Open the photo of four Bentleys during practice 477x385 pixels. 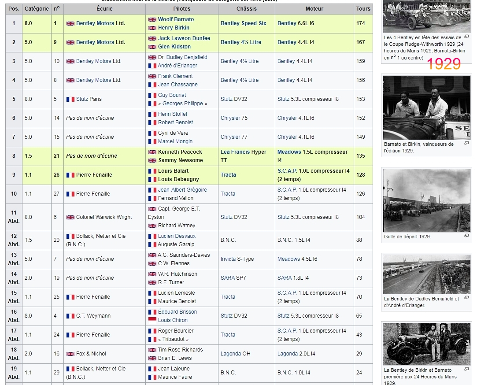pyautogui.click(x=426, y=16)
